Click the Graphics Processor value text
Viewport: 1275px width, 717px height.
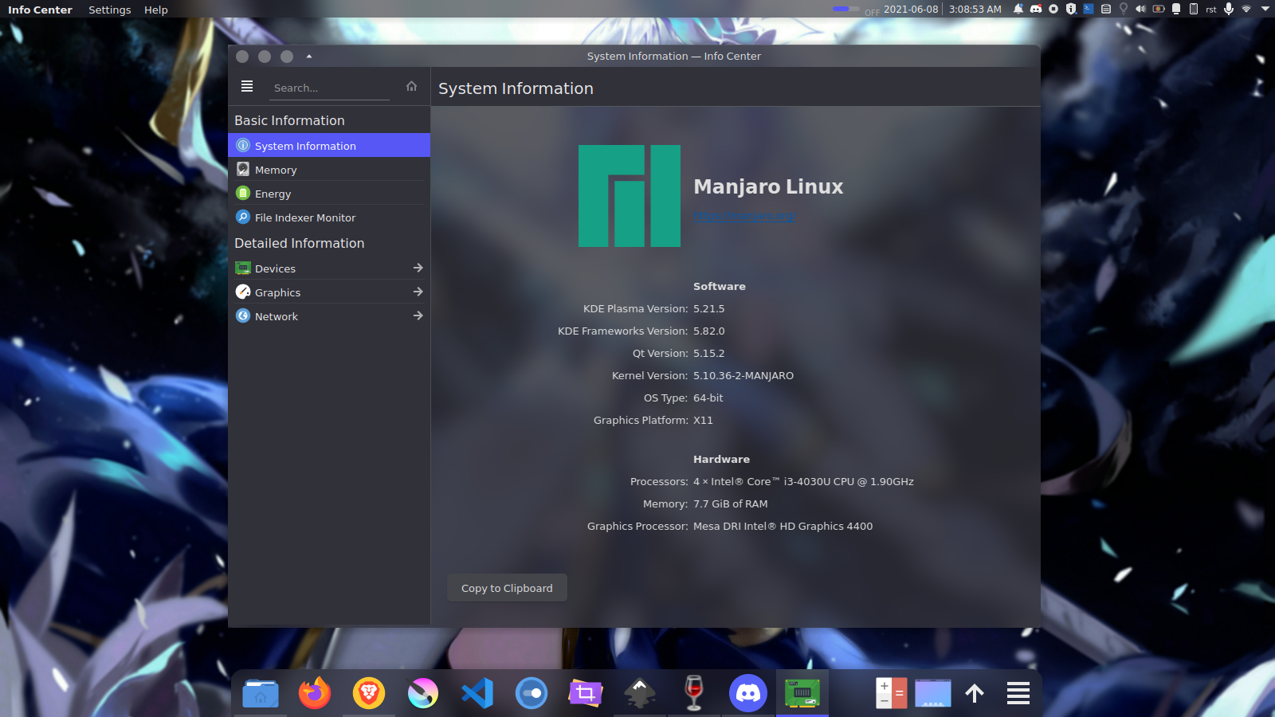coord(783,526)
